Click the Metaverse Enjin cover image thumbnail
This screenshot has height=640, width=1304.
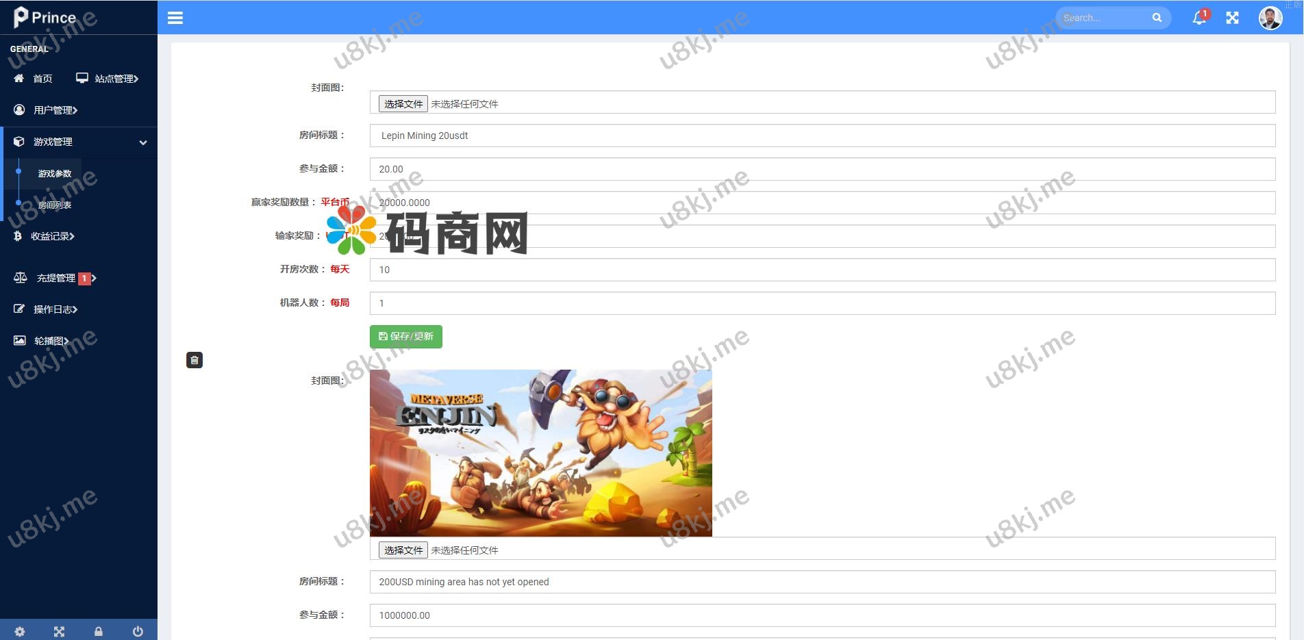pos(540,453)
